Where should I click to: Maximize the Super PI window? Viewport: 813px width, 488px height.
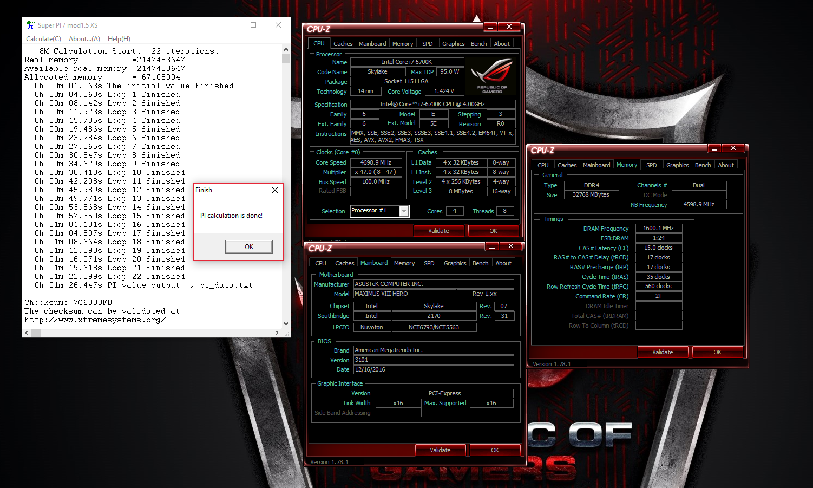[x=253, y=25]
